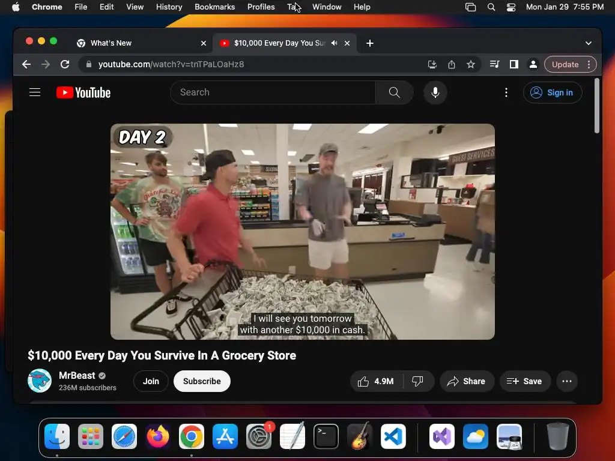Close the YouTube tab
The height and width of the screenshot is (461, 615).
(347, 43)
